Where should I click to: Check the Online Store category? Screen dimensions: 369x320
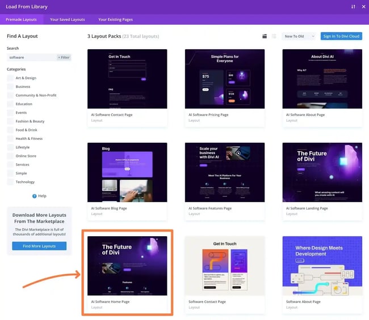[x=10, y=156]
